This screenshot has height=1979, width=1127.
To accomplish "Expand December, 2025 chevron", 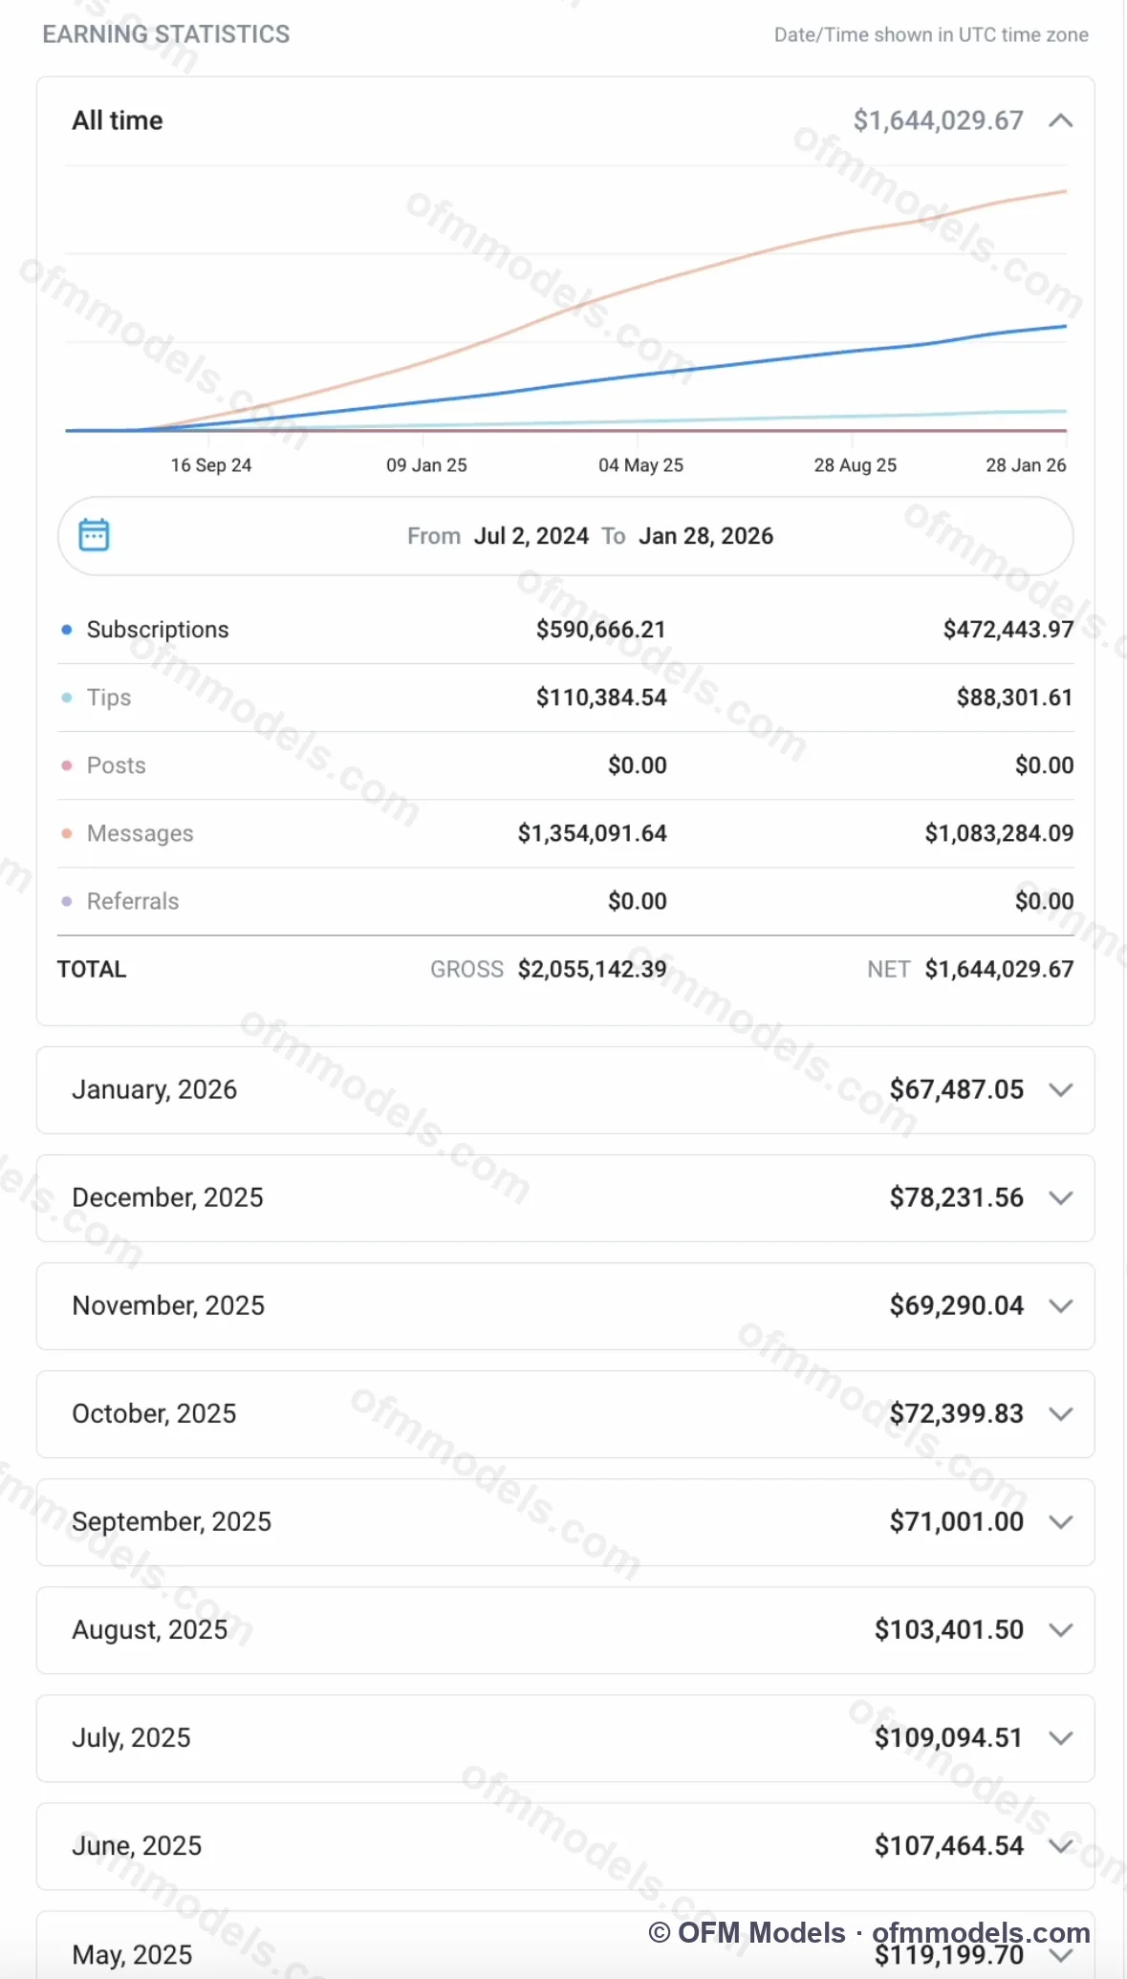I will 1060,1198.
